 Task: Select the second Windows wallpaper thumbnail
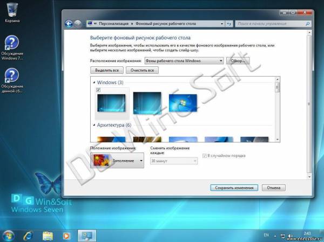pyautogui.click(x=147, y=103)
